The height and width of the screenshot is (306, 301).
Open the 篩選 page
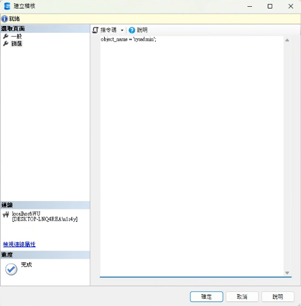pyautogui.click(x=16, y=43)
